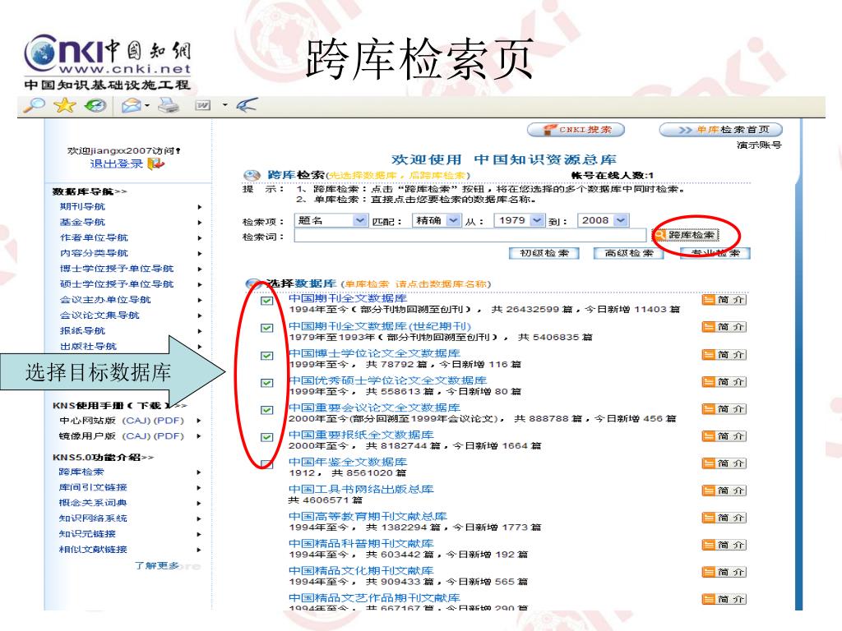Uncheck 中国期刊全文数据库 checkbox
Image resolution: width=842 pixels, height=631 pixels.
point(266,301)
